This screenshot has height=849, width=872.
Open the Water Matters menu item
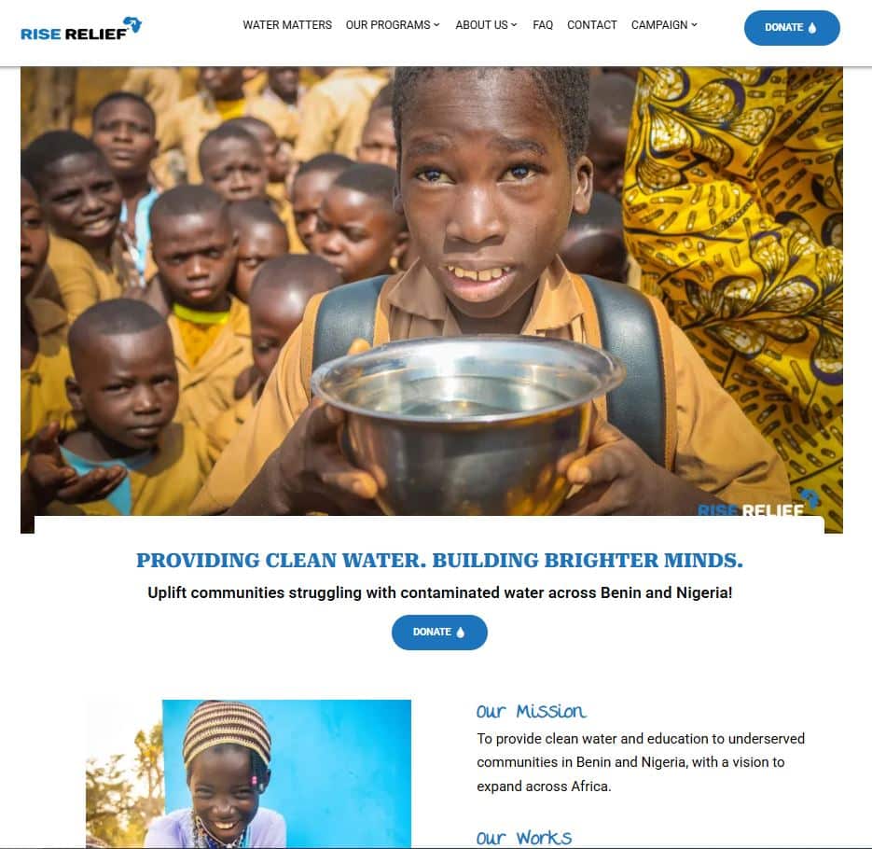287,25
